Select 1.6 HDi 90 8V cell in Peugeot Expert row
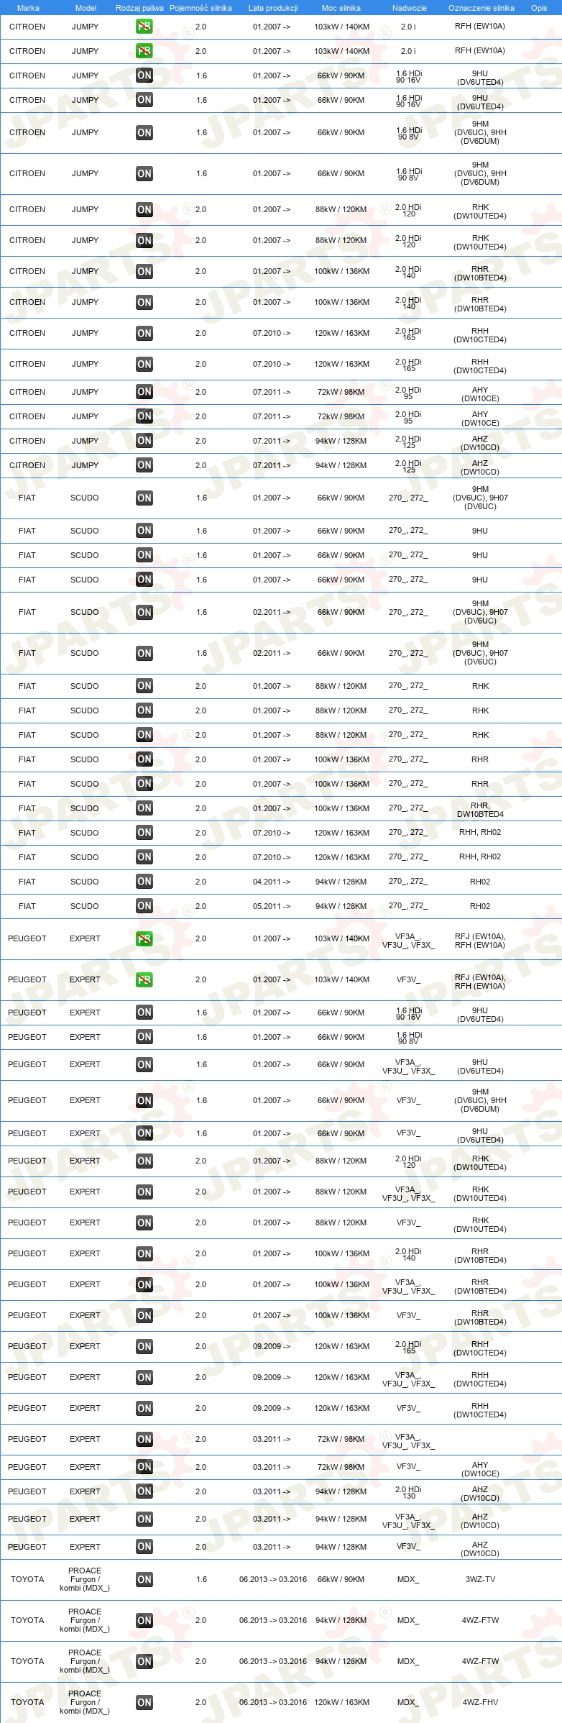Image resolution: width=562 pixels, height=1723 pixels. click(409, 1037)
